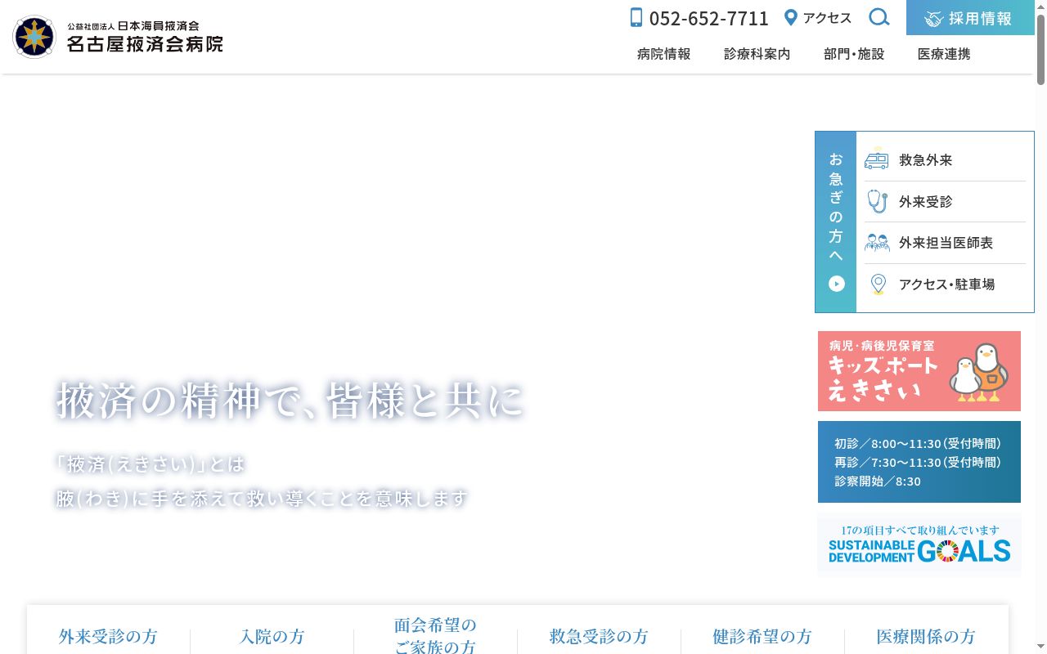Click the handshake icon in 採用情報
This screenshot has width=1047, height=654.
(x=933, y=18)
